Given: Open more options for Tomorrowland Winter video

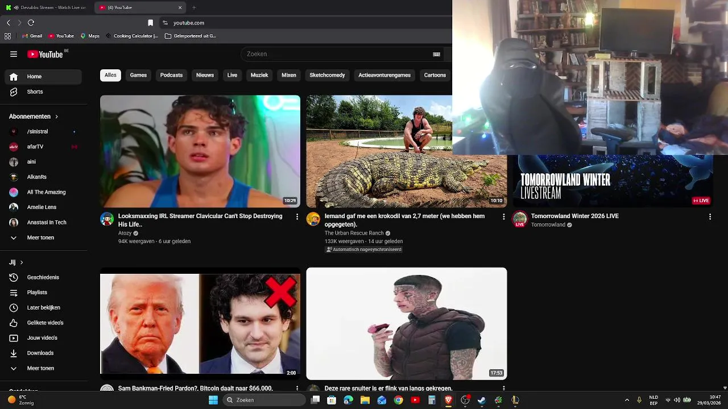Looking at the screenshot, I should point(710,216).
